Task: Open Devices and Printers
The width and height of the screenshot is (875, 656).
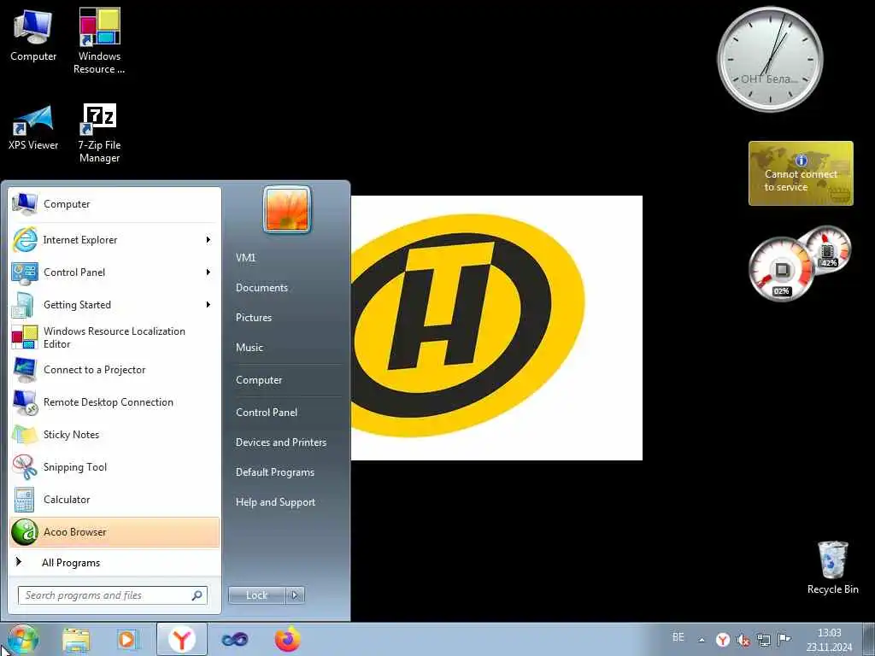Action: [x=281, y=442]
